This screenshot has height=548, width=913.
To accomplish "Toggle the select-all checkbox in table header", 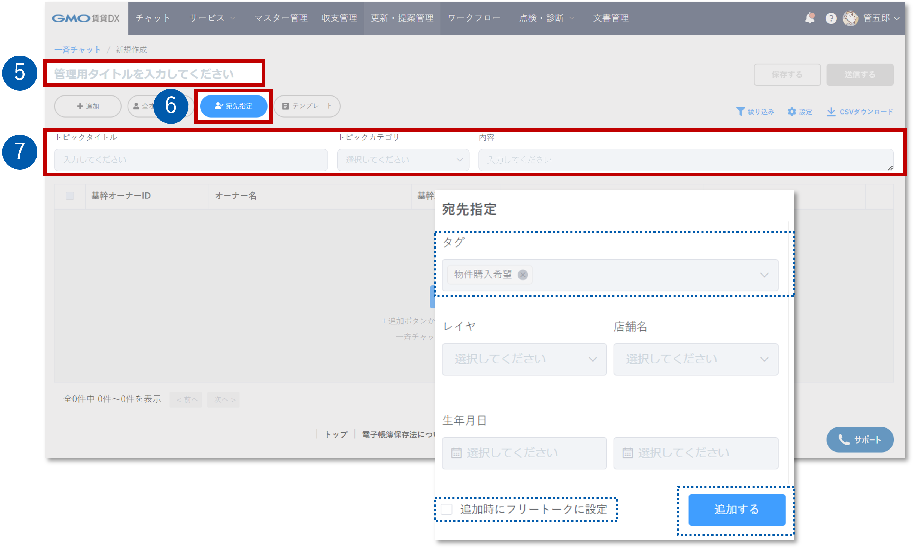I will click(x=70, y=196).
